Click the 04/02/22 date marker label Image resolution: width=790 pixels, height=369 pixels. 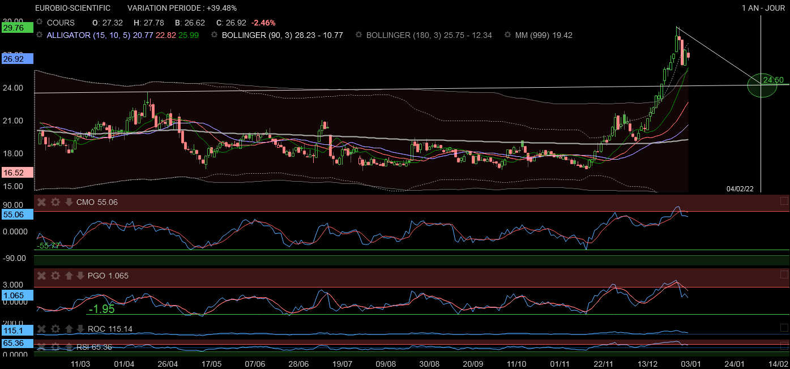coord(741,188)
